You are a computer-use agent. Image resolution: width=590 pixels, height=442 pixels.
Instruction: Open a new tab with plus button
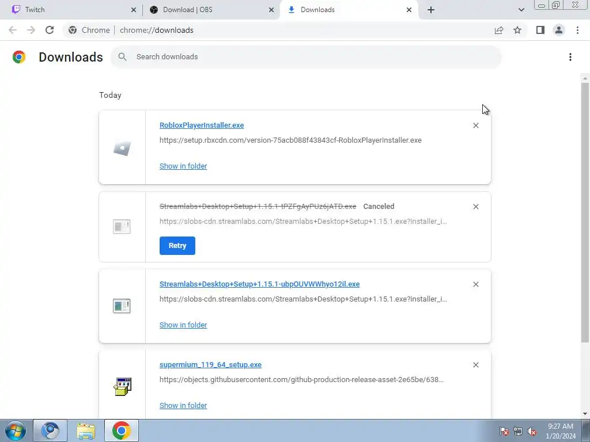pyautogui.click(x=431, y=10)
